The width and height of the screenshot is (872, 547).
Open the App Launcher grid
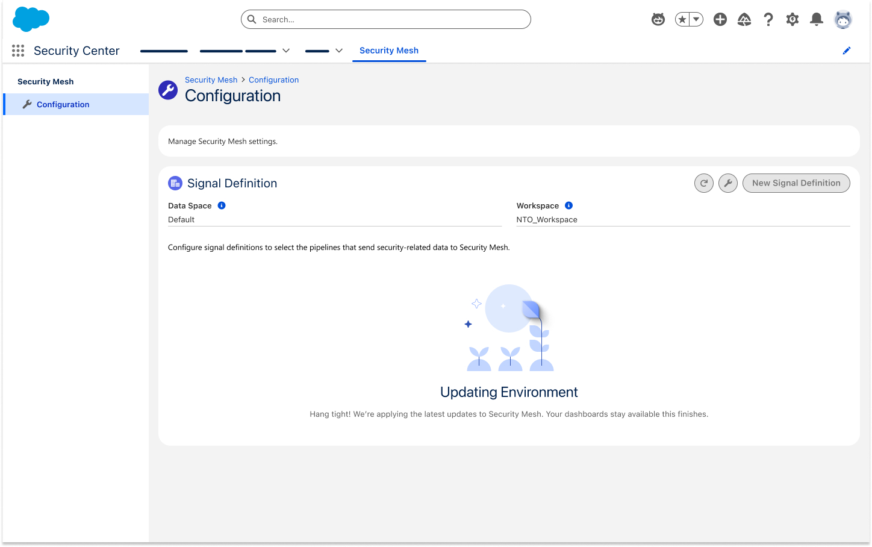click(x=18, y=51)
